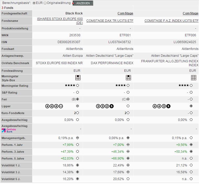Viewport: 199px width, 184px height.
Task: Click the neutral circle beside 21,12% volatility
Action: (191, 165)
